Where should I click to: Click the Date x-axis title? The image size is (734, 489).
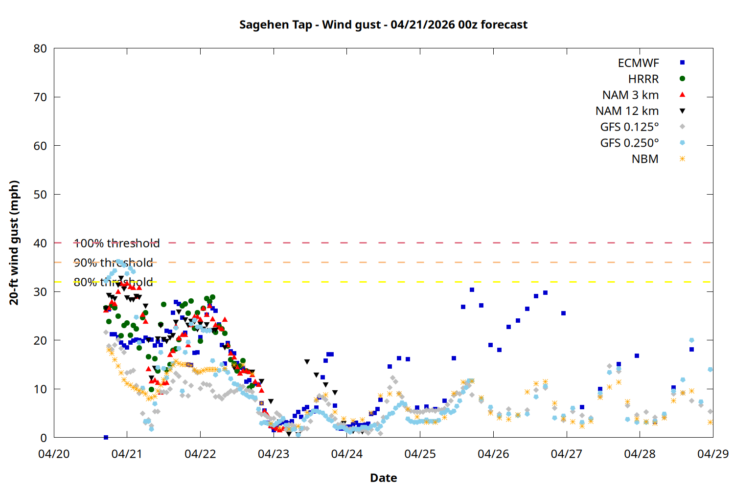383,478
